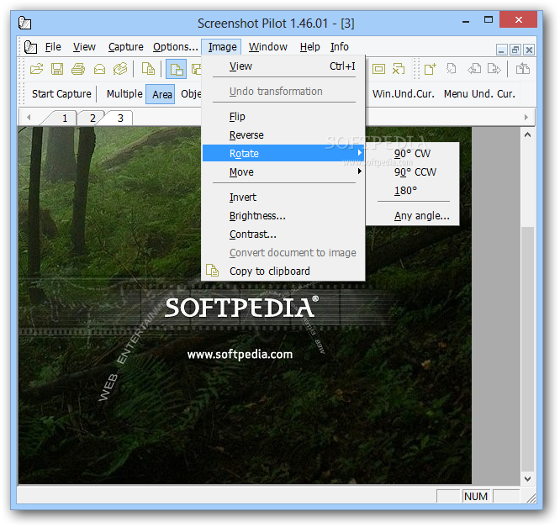Click the rightmost toolbar pages icon
The width and height of the screenshot is (560, 527).
[523, 69]
